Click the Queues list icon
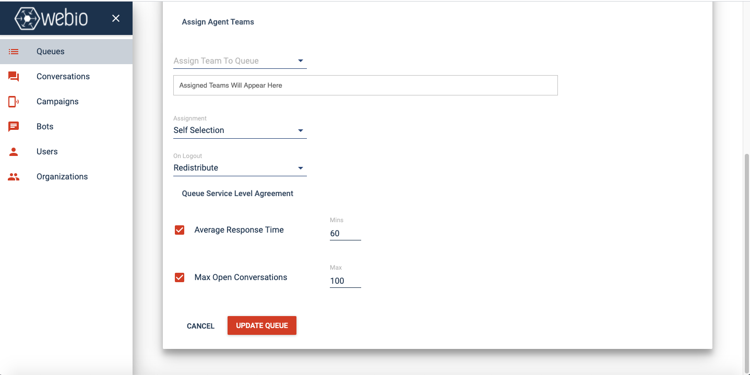The image size is (750, 375). [14, 52]
